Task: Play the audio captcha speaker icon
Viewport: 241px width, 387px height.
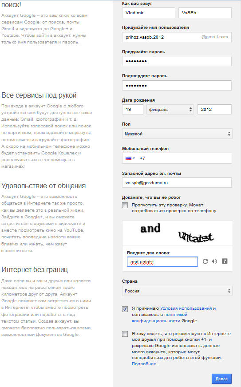Action: (214, 261)
